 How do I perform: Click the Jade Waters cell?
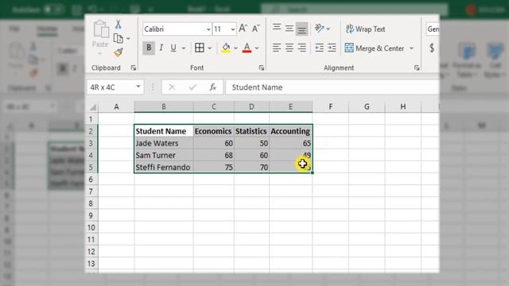(x=164, y=143)
